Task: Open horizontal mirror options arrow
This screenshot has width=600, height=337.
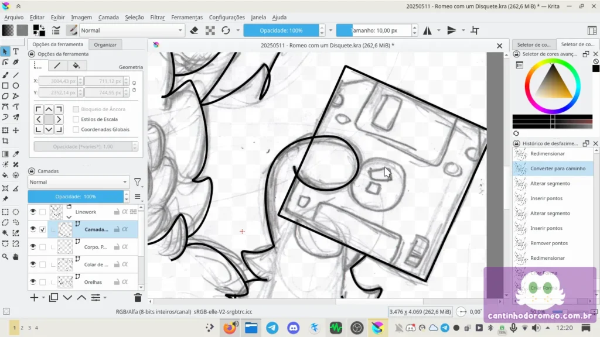Action: (438, 30)
